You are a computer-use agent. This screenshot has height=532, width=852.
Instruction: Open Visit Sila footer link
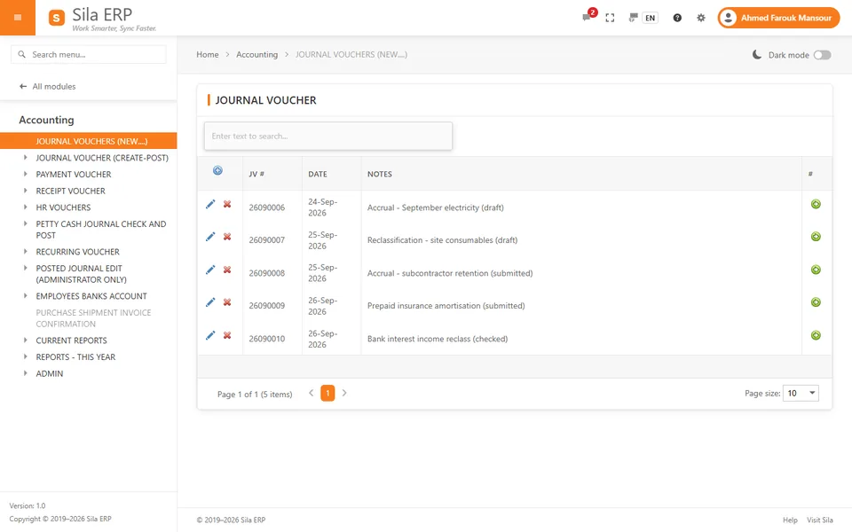click(819, 520)
